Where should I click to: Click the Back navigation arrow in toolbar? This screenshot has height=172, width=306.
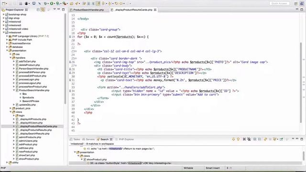(116, 3)
